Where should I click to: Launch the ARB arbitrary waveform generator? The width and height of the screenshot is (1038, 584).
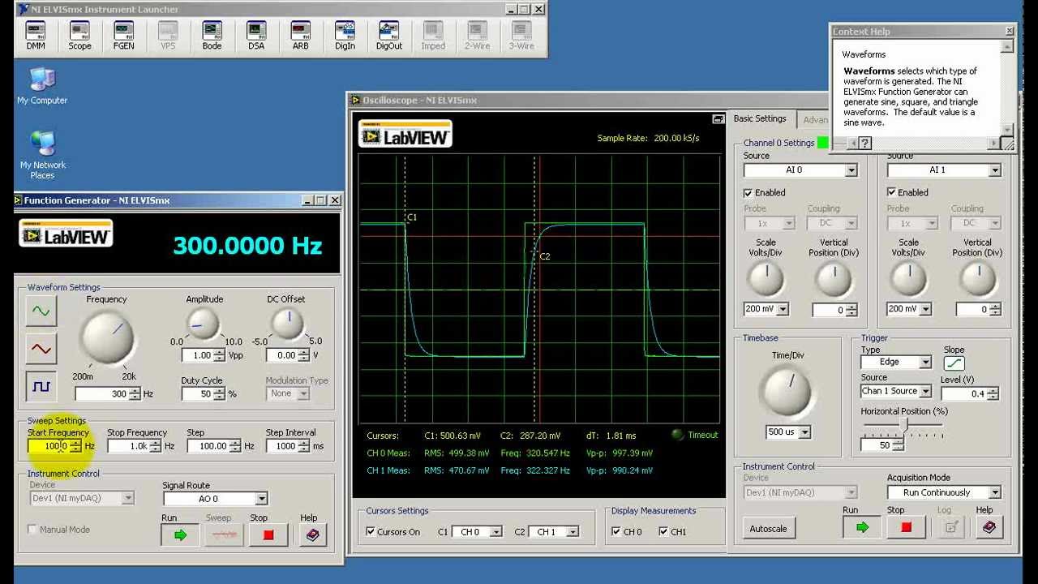[300, 36]
